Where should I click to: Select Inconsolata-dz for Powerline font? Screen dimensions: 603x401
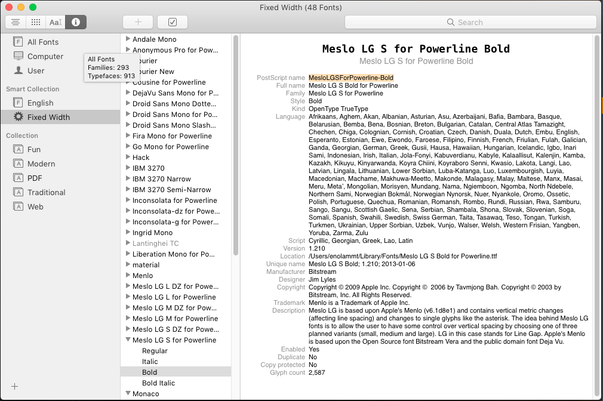pyautogui.click(x=176, y=211)
